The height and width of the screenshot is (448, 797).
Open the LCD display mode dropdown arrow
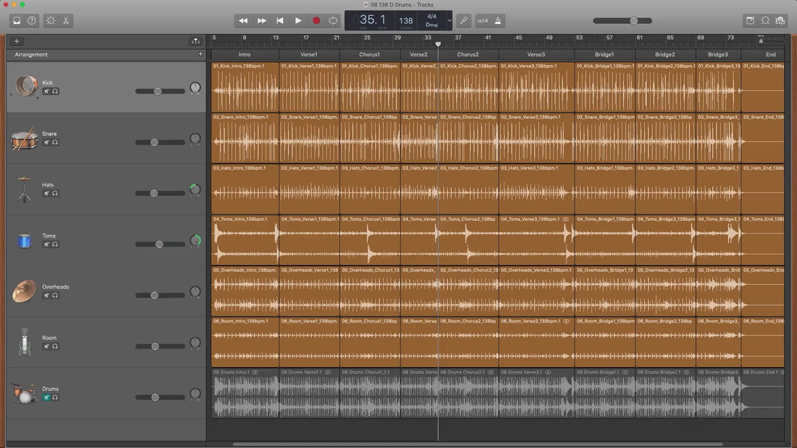point(450,21)
